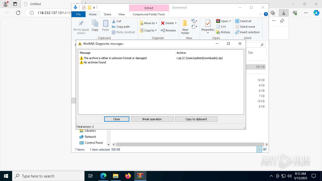Click the Size column header
The height and width of the screenshot is (181, 322).
(x=256, y=53)
